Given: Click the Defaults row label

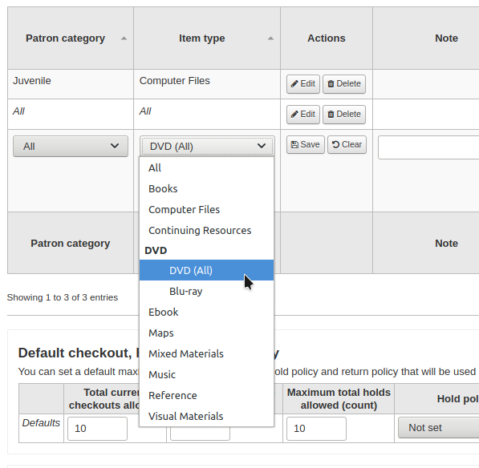Looking at the screenshot, I should click(x=41, y=423).
